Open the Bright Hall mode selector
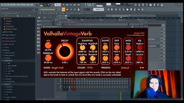 (57, 68)
